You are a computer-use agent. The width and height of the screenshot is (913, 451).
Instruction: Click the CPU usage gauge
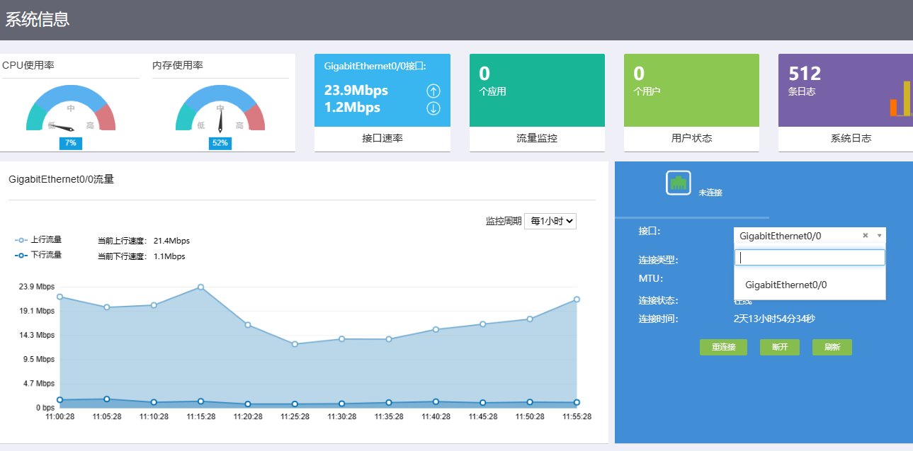[x=71, y=108]
